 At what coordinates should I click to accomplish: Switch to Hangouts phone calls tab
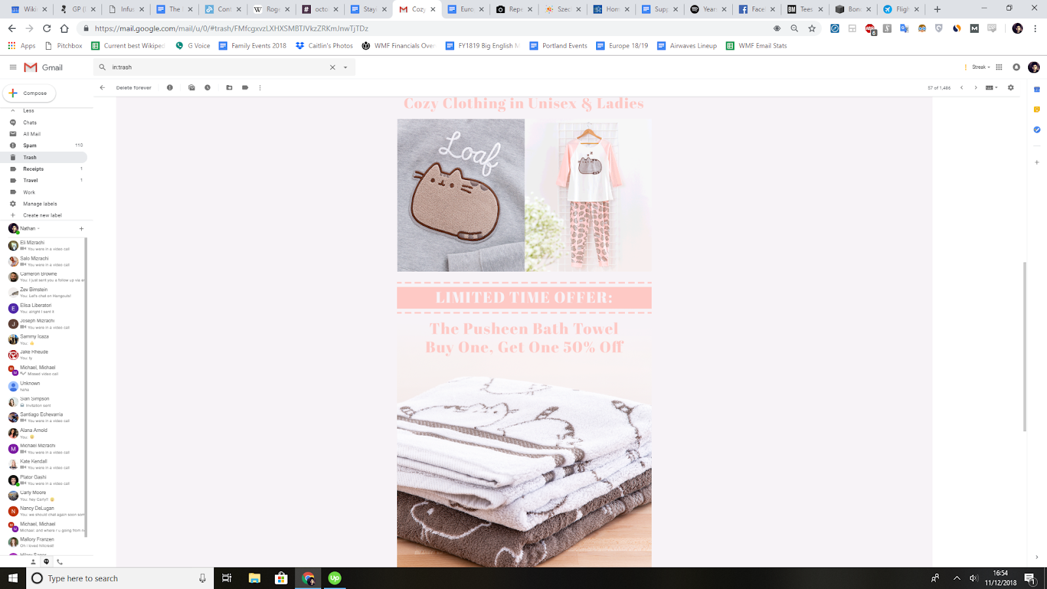[x=60, y=562]
